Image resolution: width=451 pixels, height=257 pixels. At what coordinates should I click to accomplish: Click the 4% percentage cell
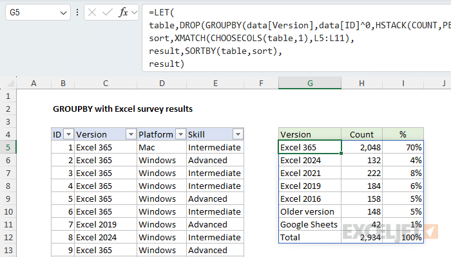(x=403, y=160)
